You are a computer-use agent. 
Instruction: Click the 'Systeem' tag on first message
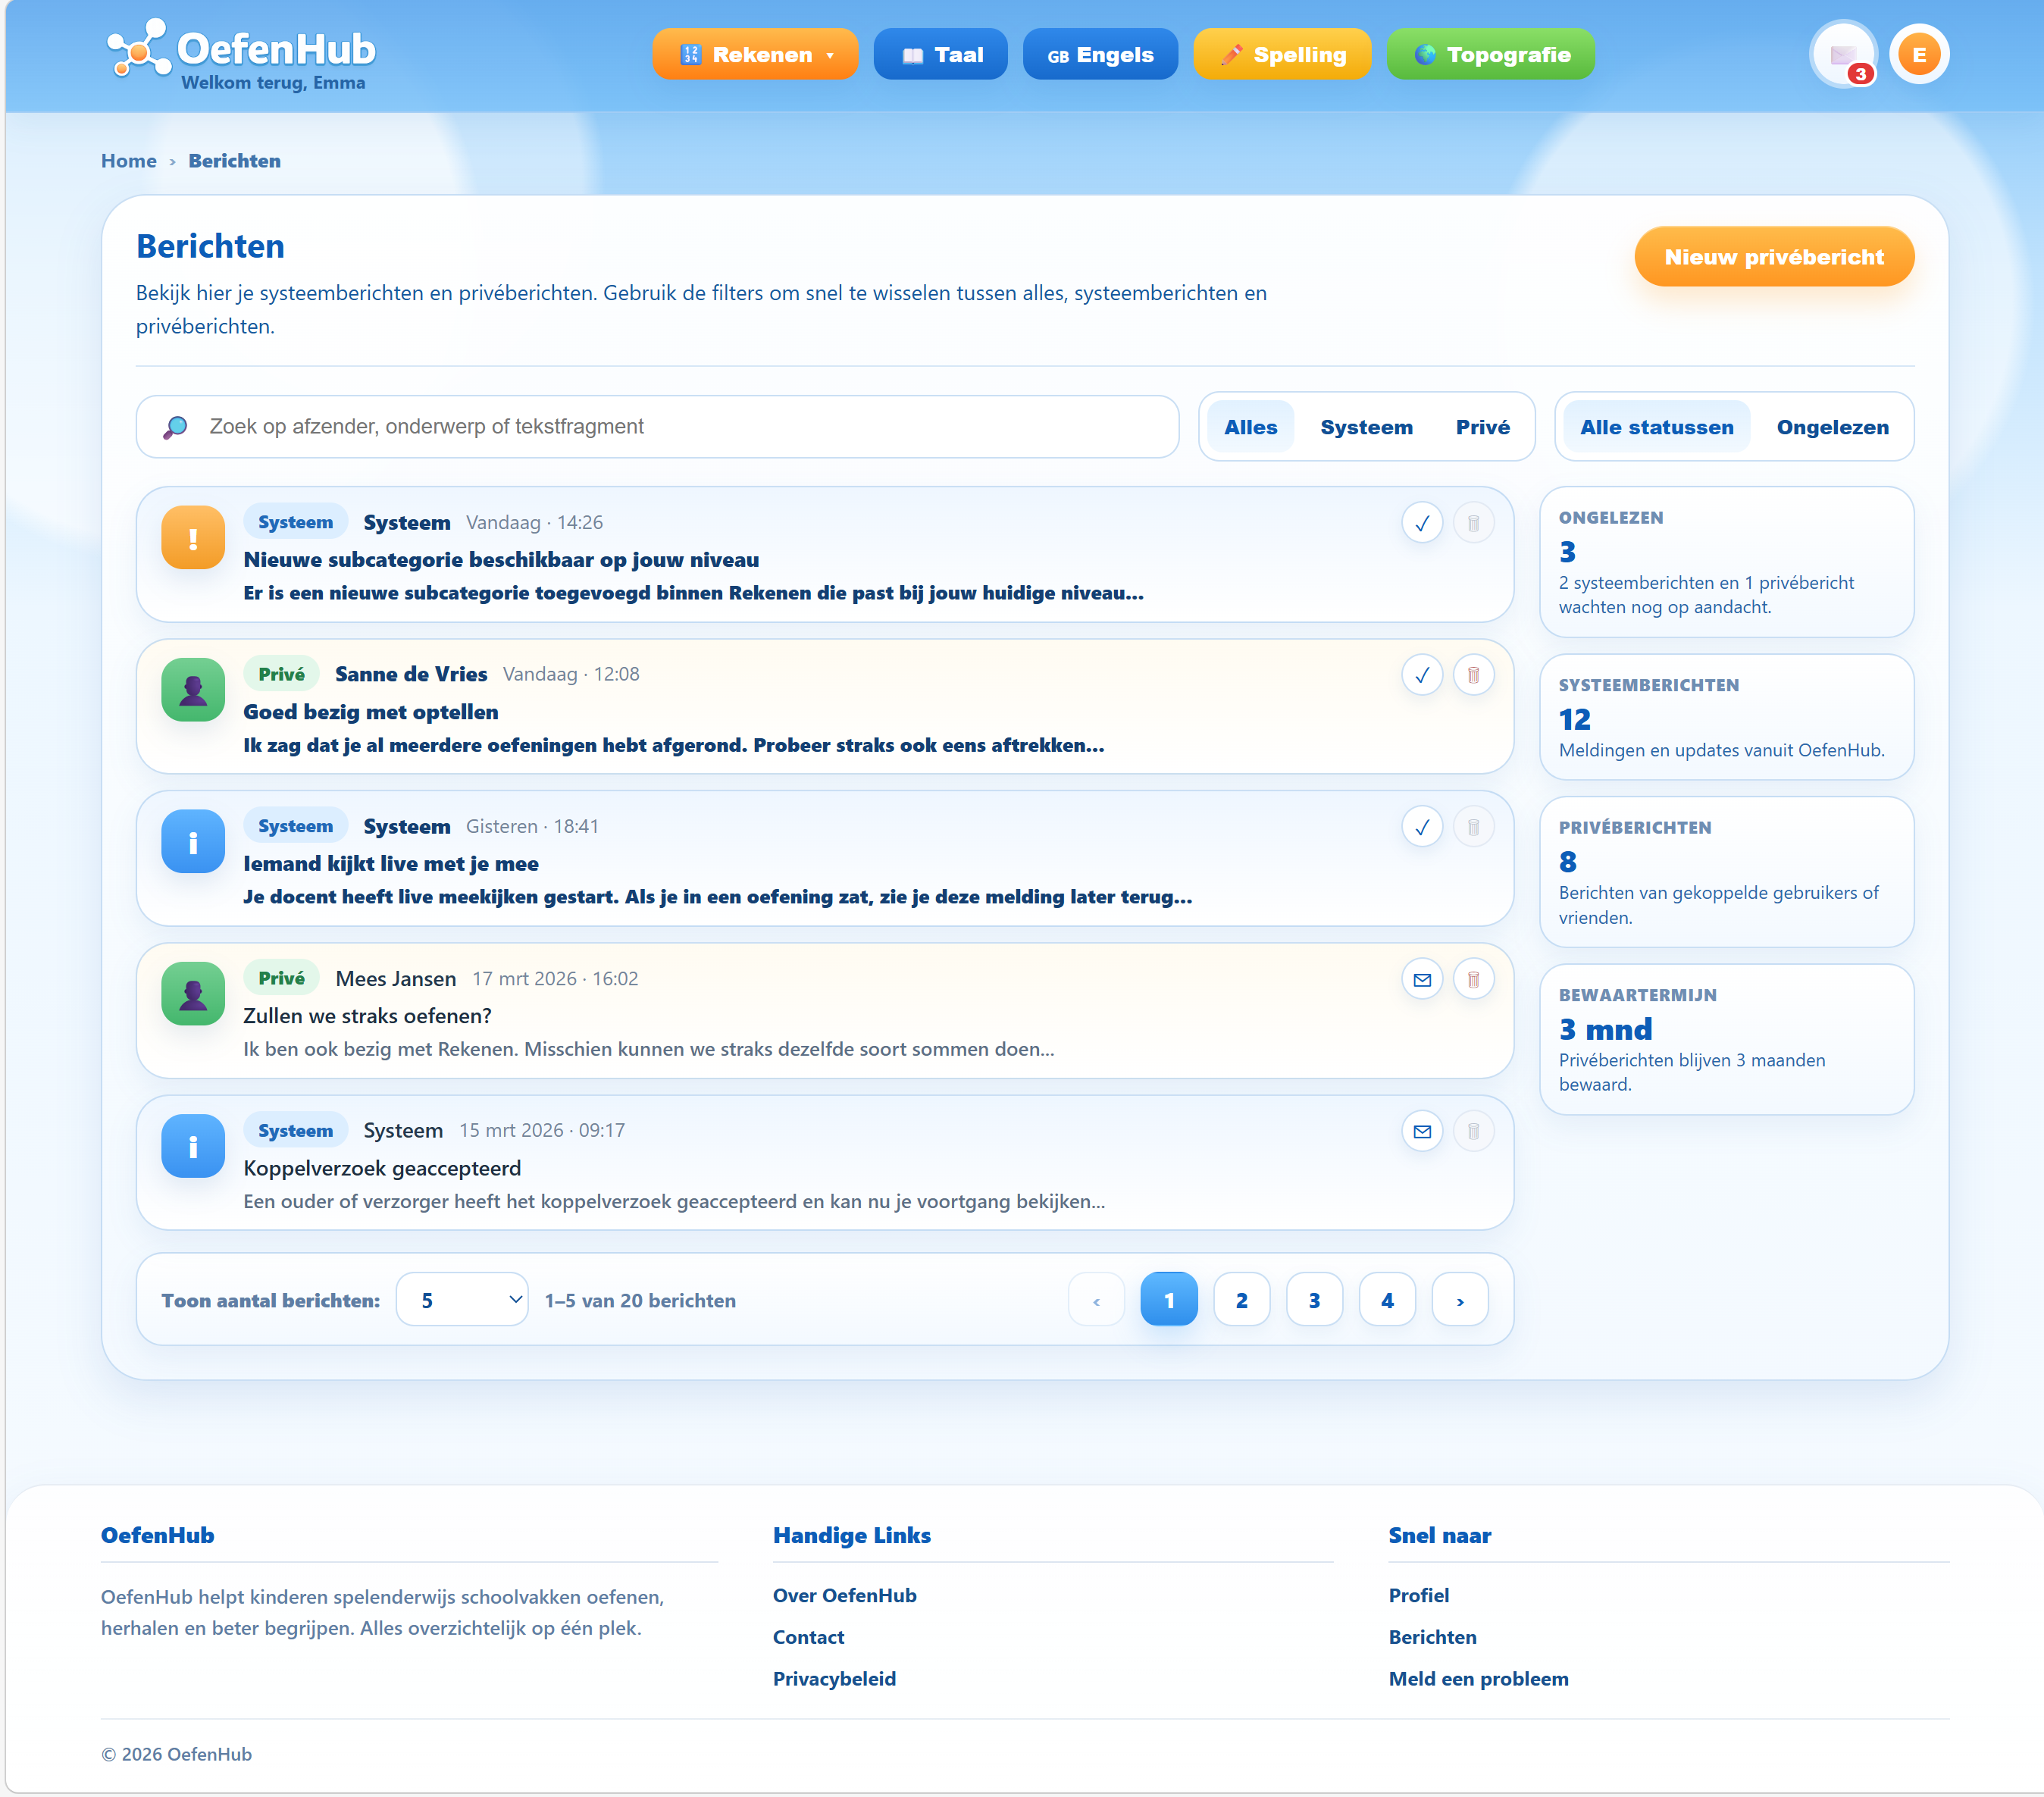click(x=295, y=522)
